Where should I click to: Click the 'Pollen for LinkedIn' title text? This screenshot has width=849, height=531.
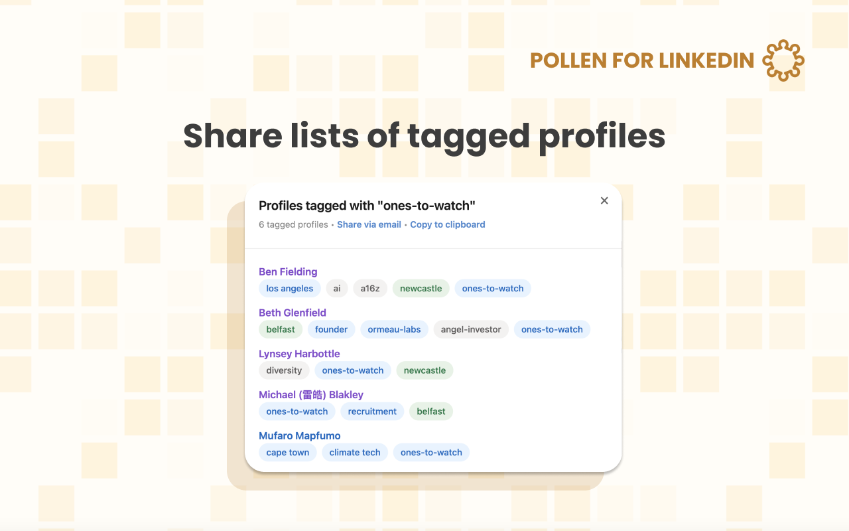(x=642, y=60)
